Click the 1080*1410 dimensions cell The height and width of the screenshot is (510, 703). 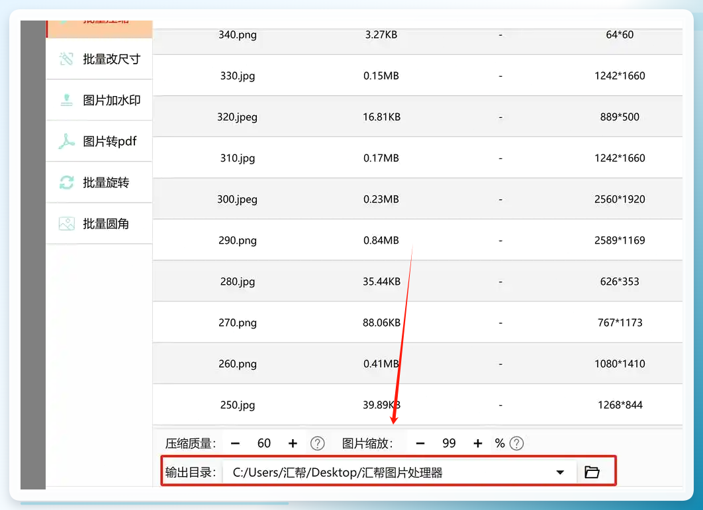tap(620, 364)
